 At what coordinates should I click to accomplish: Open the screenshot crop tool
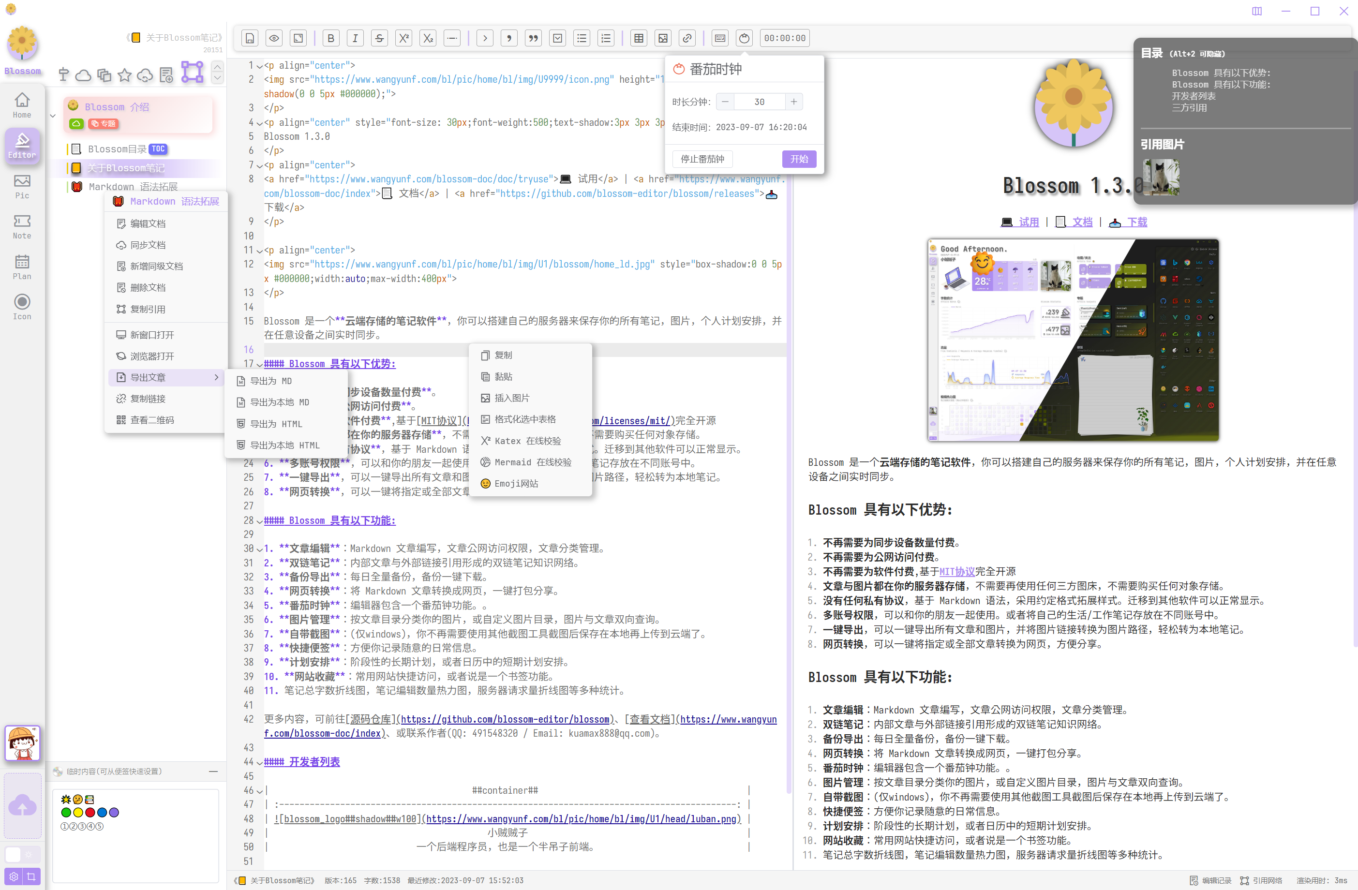point(31,876)
